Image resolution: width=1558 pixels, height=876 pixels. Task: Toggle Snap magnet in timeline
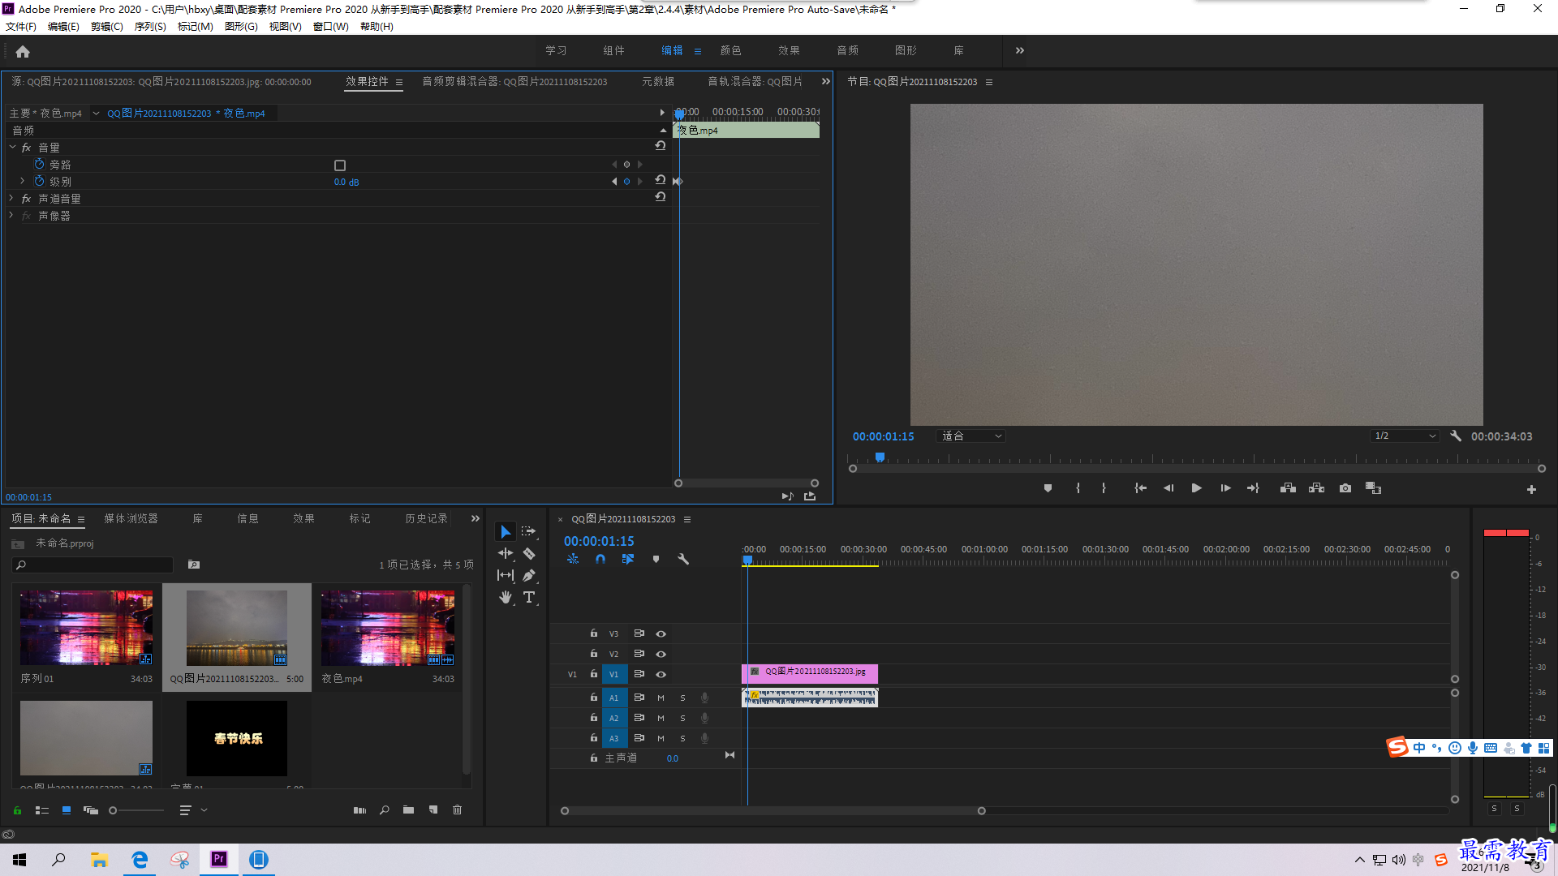(x=600, y=559)
